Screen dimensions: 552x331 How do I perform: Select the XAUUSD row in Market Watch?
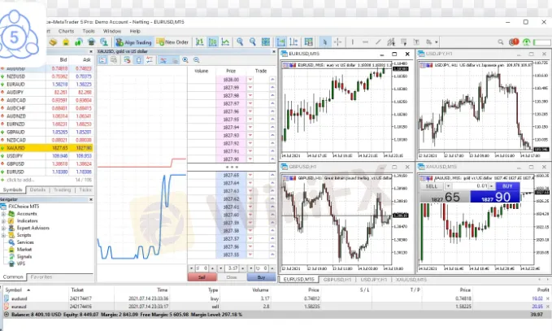(46, 148)
